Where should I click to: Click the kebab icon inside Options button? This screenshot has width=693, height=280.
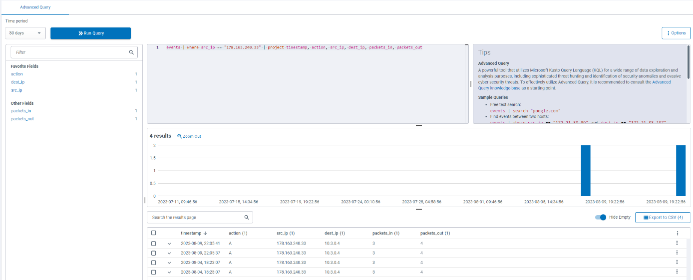point(668,33)
